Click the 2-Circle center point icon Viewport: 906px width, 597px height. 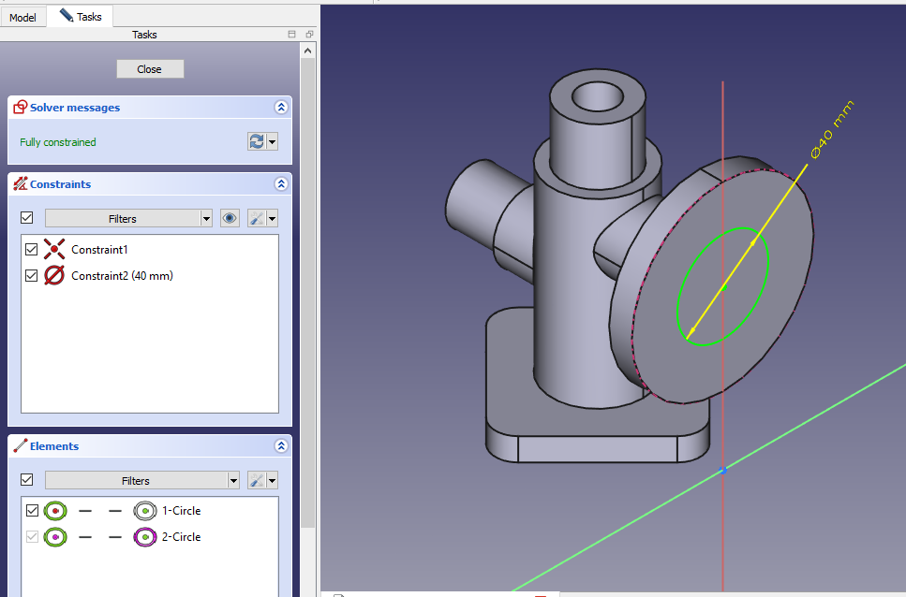point(144,537)
